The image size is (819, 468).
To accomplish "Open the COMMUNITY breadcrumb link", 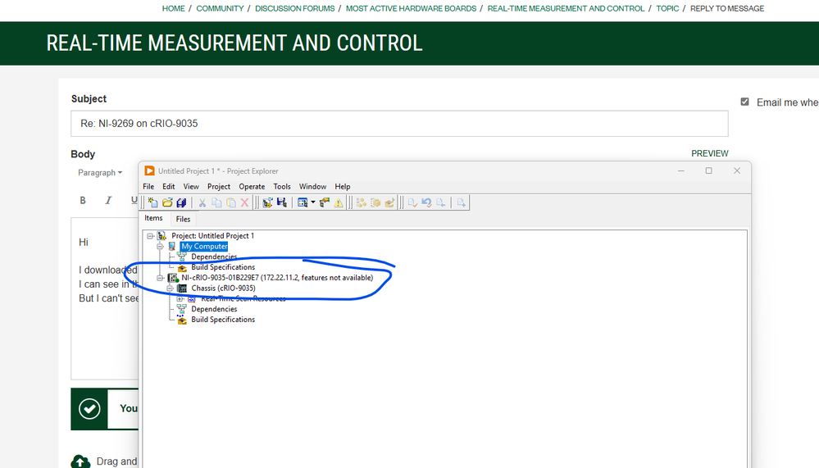I will (220, 8).
